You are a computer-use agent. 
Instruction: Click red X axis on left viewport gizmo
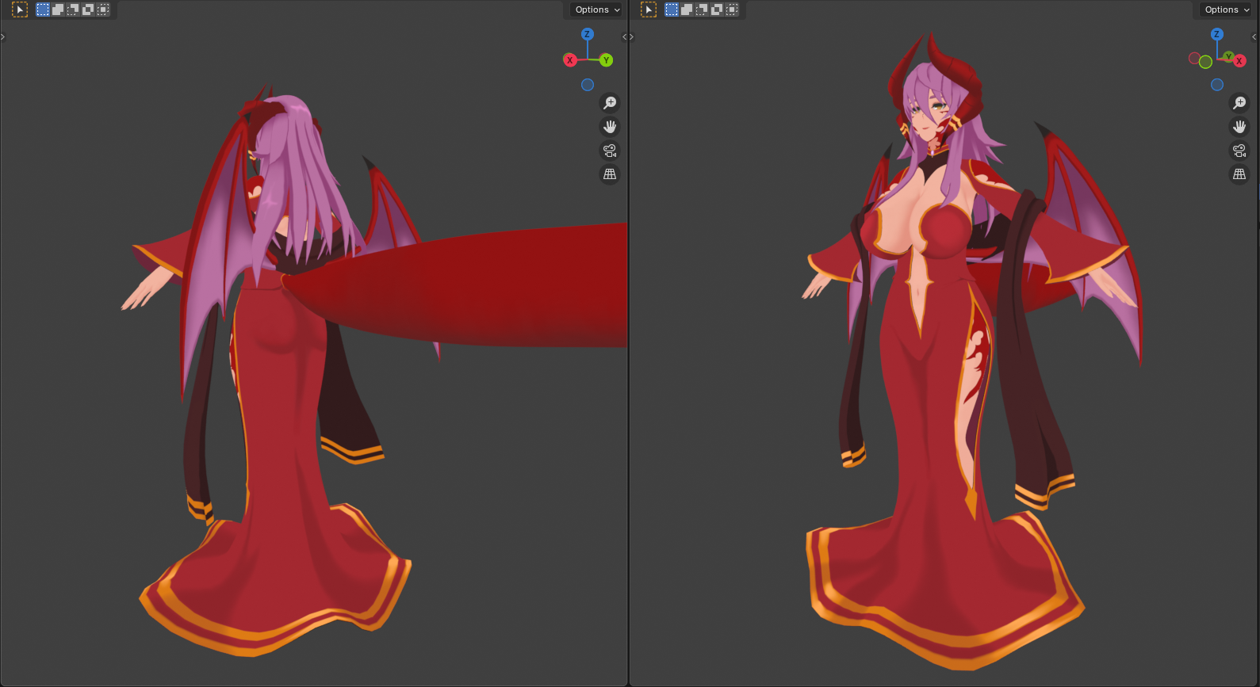[569, 60]
